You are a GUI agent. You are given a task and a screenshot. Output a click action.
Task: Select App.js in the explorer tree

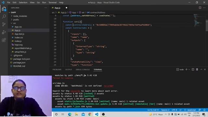pos(17,30)
